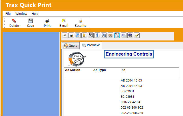Click the binoculars find icon
The image size is (183, 116).
point(110,35)
